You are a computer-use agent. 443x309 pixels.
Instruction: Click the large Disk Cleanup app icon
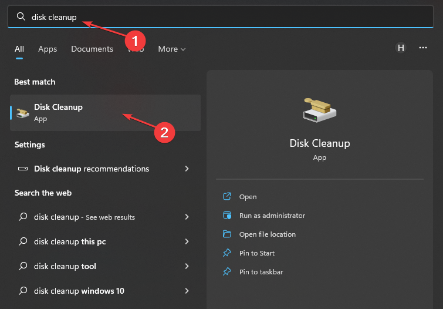(320, 110)
